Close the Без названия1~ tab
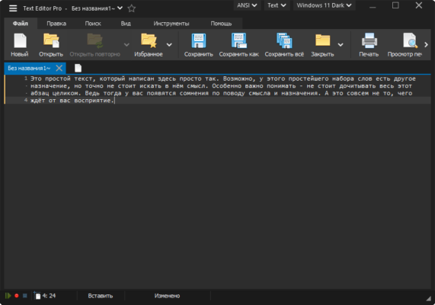The width and height of the screenshot is (435, 305). pos(59,68)
